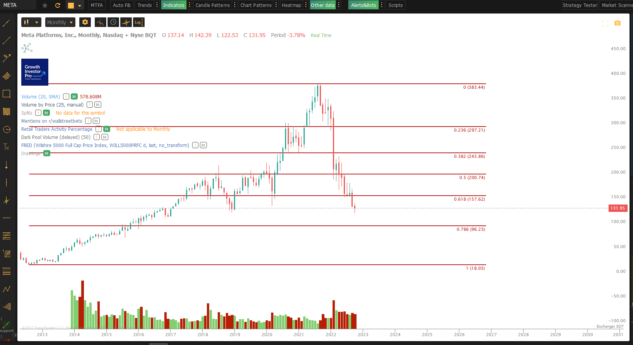Toggle the crosshair cursor icon
The width and height of the screenshot is (633, 345).
pos(126,22)
